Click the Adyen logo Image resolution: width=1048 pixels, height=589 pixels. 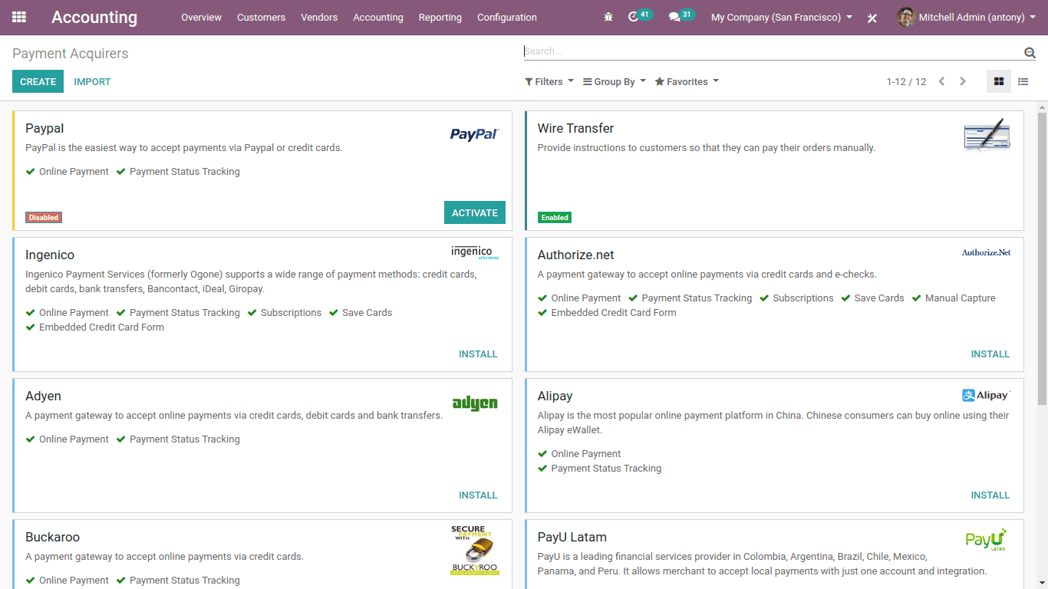(475, 403)
